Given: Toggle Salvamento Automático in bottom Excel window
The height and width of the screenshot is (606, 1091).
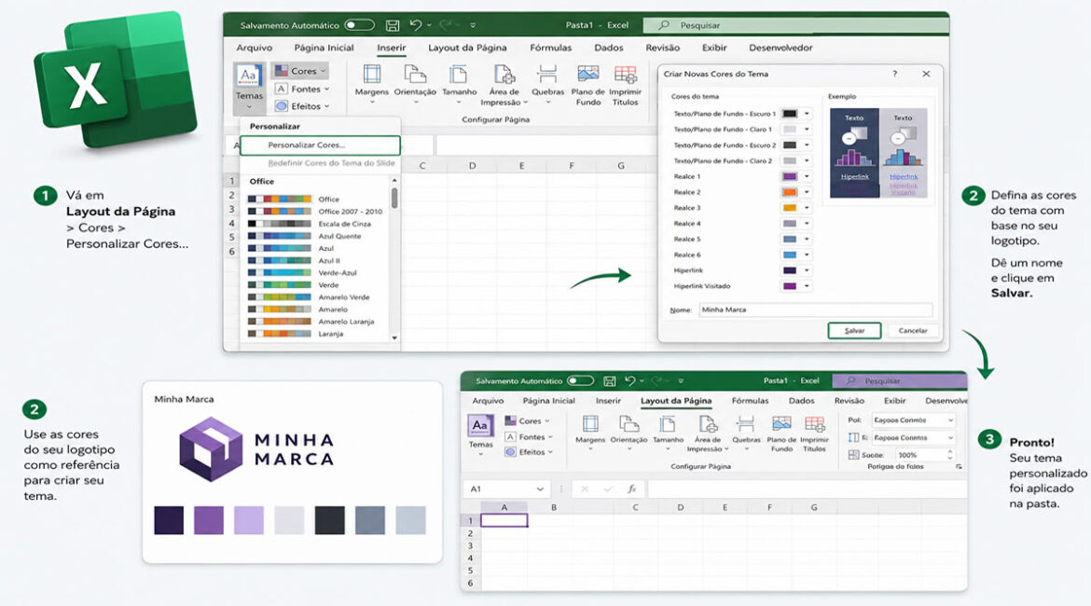Looking at the screenshot, I should click(580, 380).
